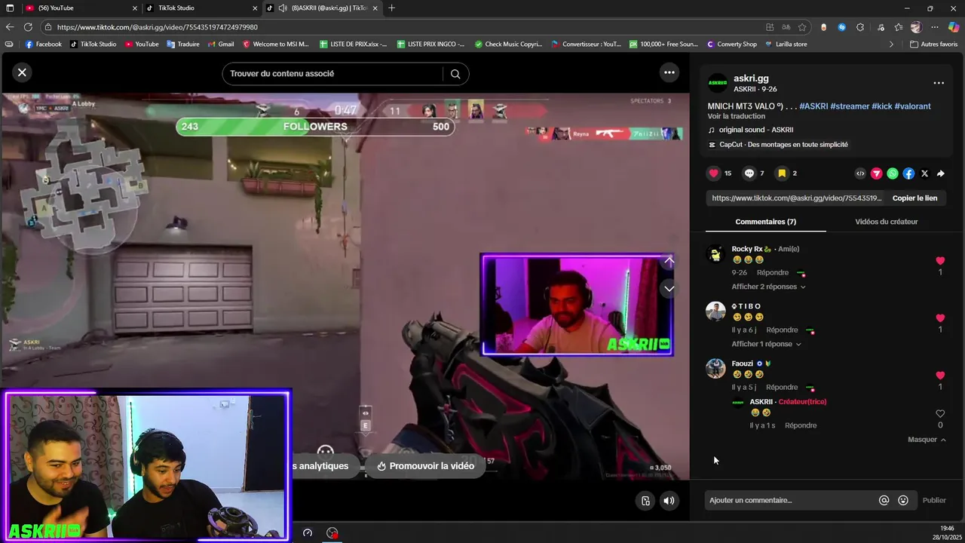Screen dimensions: 965x543
Task: Click the @ mention icon in comment box
Action: click(884, 500)
